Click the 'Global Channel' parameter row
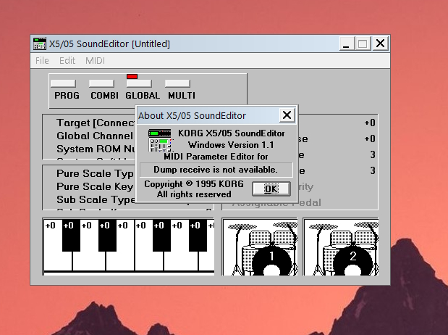Viewport: 448px width, 335px height. [x=95, y=136]
